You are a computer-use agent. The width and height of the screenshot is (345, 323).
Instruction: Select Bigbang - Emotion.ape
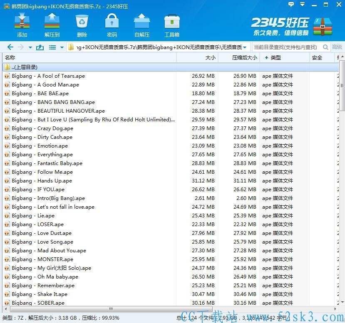(171, 146)
